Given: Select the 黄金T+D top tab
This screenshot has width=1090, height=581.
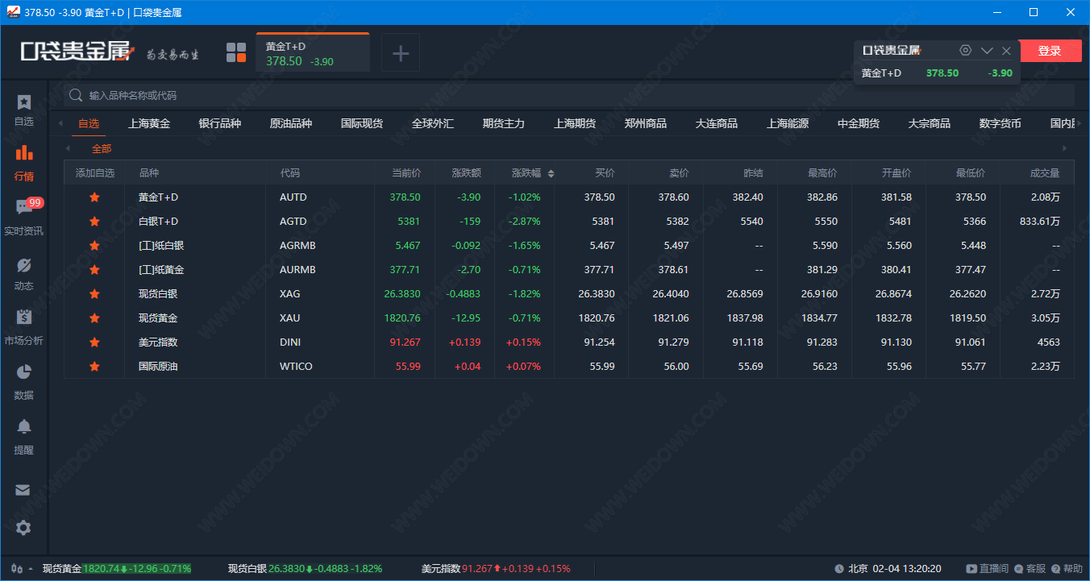Looking at the screenshot, I should (x=313, y=53).
